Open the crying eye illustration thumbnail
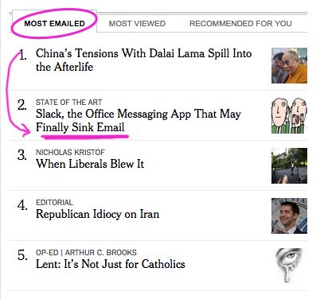The height and width of the screenshot is (299, 324). [x=289, y=266]
